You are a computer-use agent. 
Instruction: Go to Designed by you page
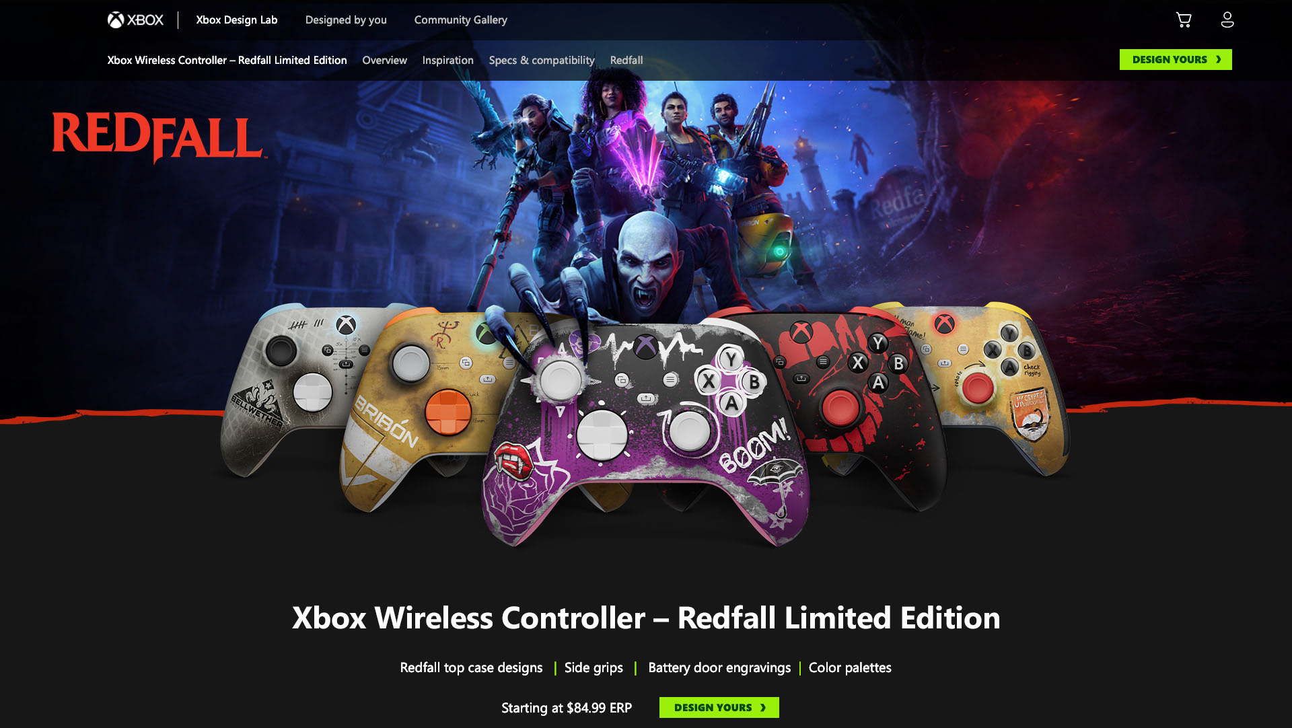(346, 20)
